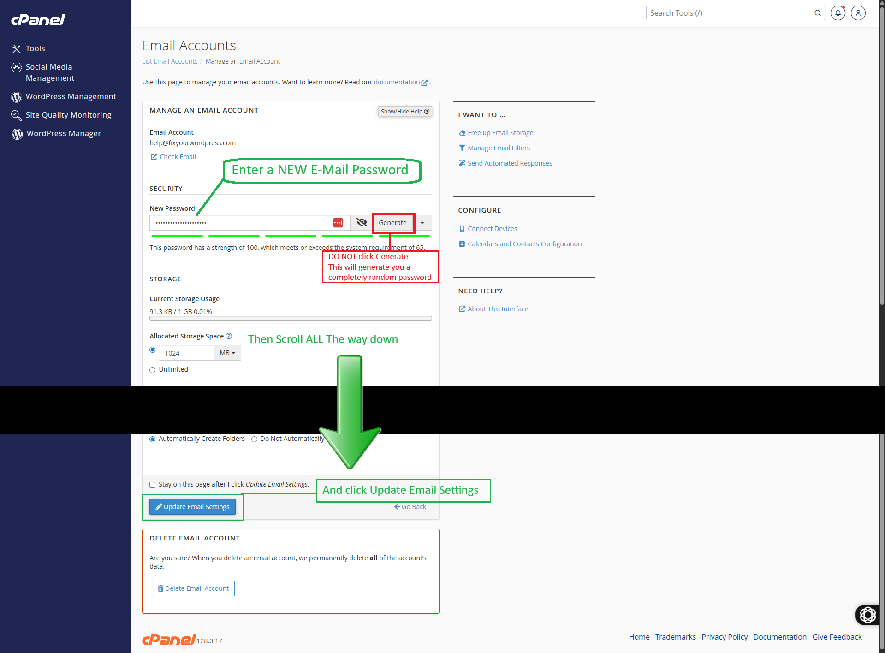
Task: Click Delete Email Account button
Action: tap(193, 588)
